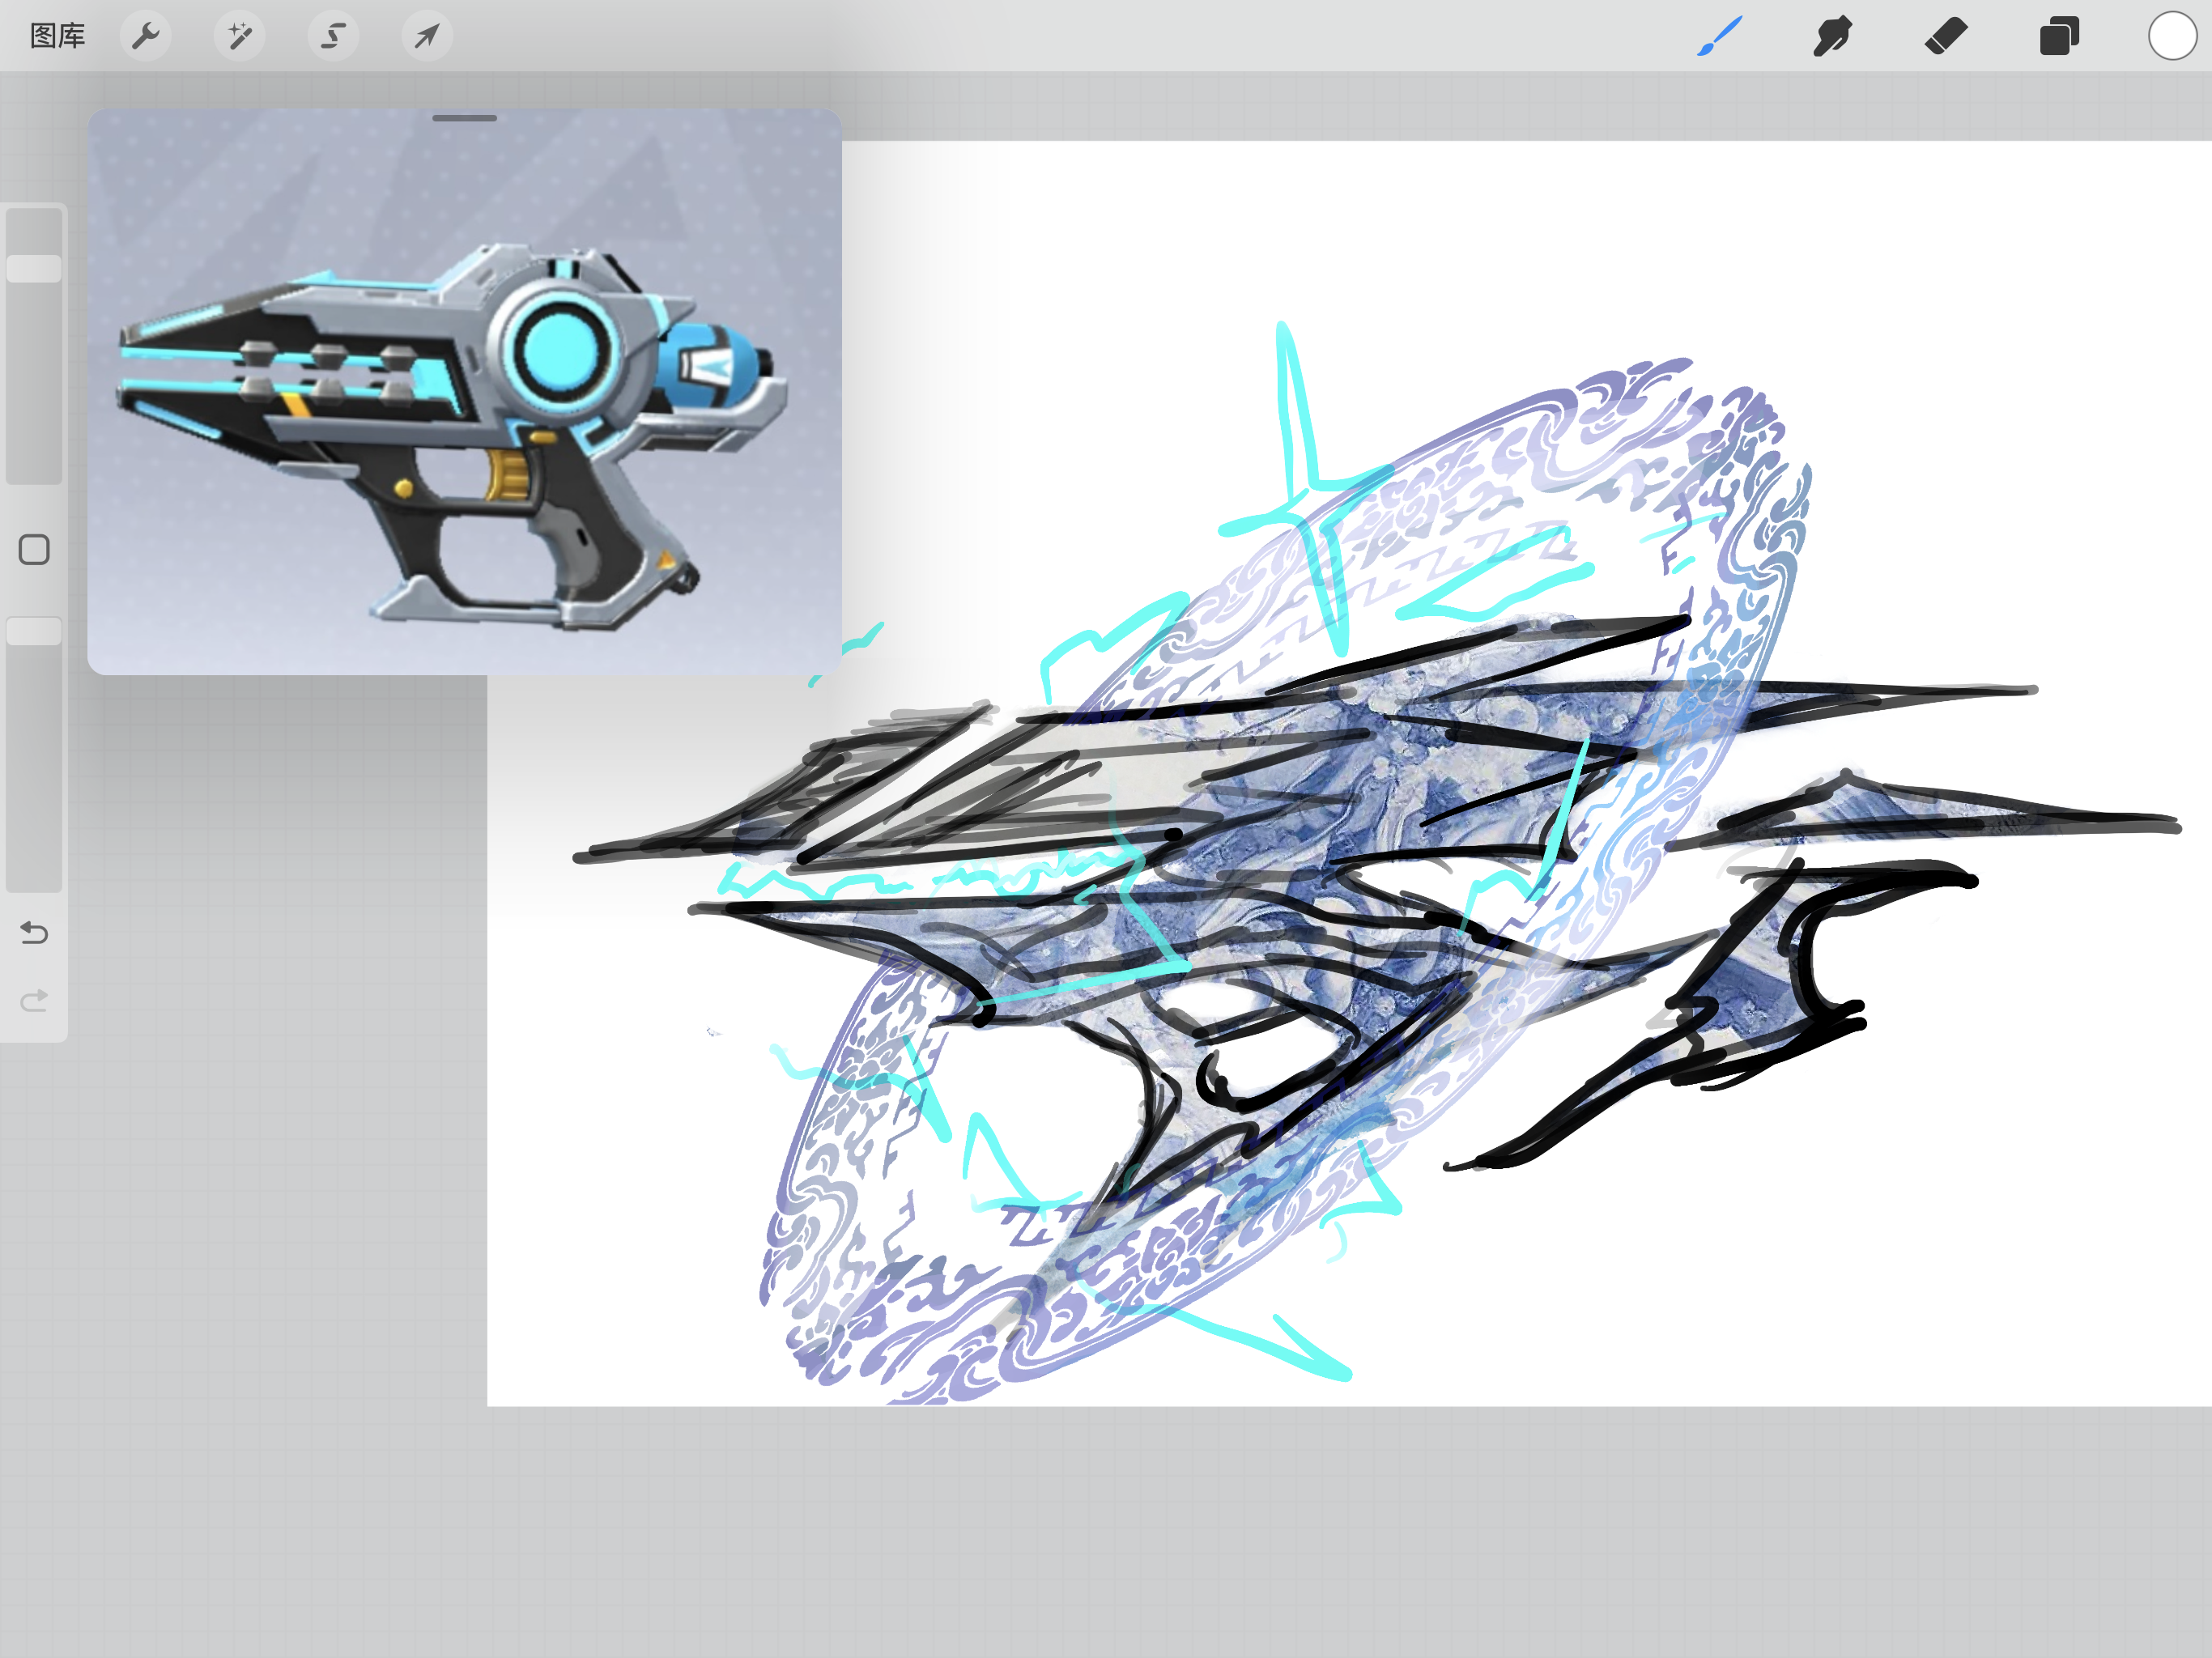Screen dimensions: 2212x1658
Task: Activate the Transform arrow tool
Action: [x=427, y=36]
